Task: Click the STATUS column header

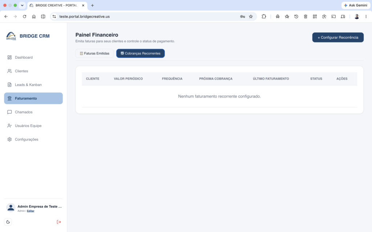Action: click(x=316, y=79)
